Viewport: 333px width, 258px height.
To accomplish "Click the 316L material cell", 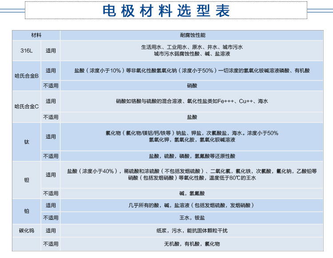I will [27, 51].
